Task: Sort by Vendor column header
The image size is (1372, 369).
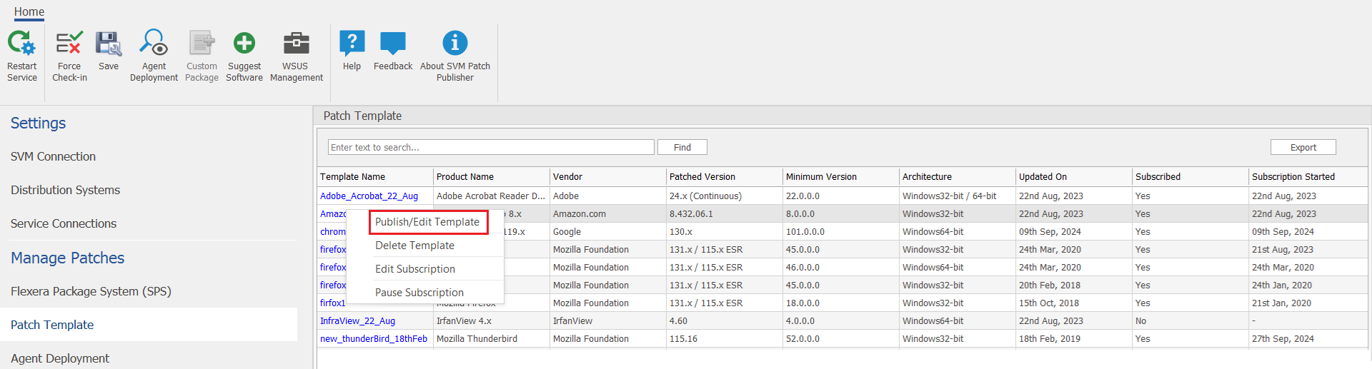Action: [x=608, y=176]
